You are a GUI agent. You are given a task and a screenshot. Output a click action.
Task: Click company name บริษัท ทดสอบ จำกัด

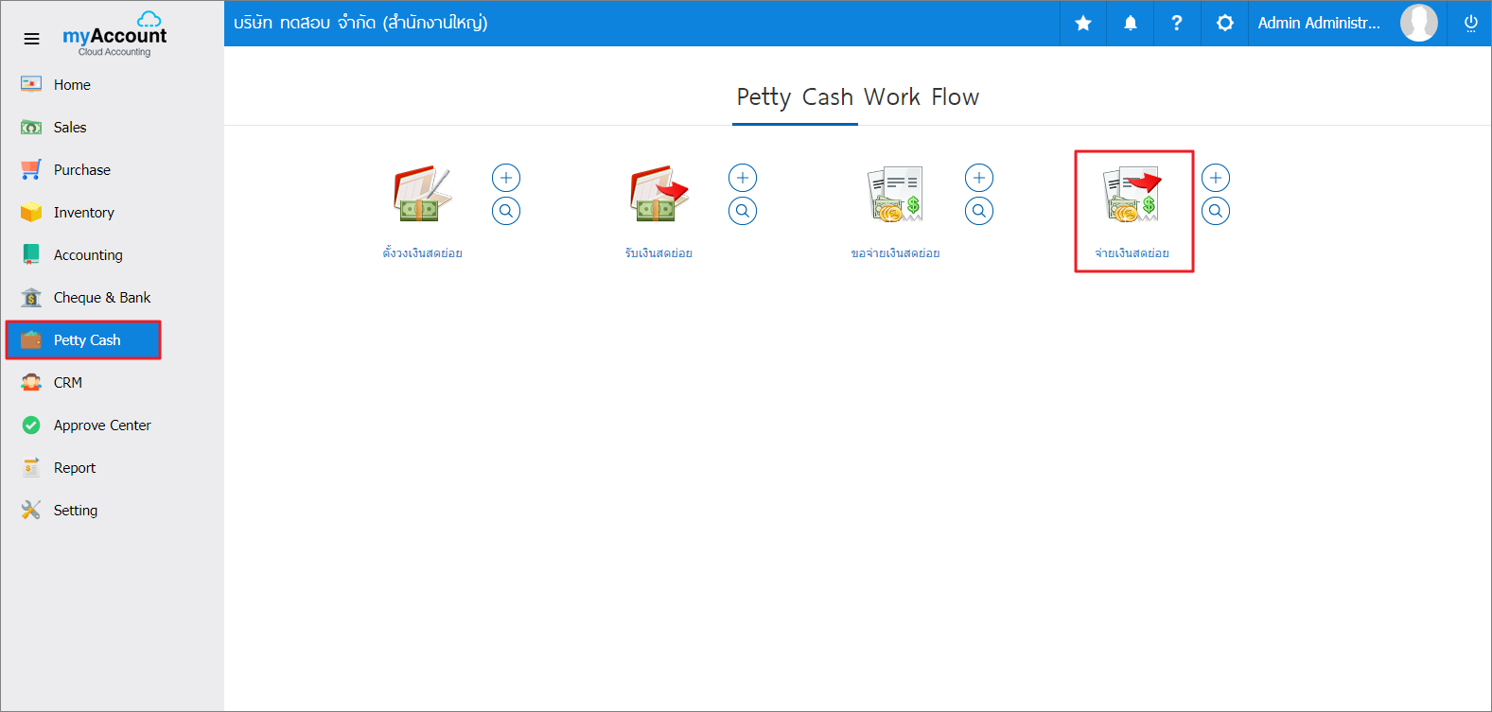point(360,23)
